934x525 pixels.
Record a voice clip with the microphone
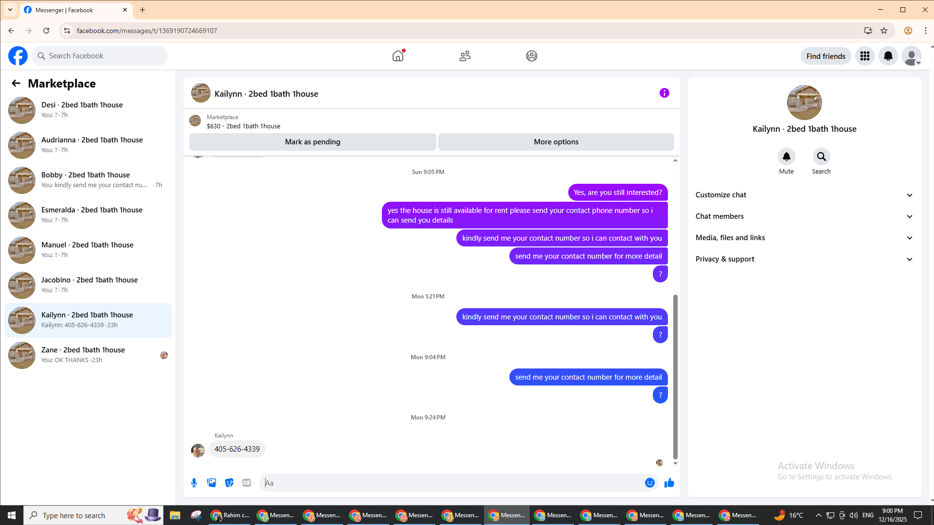(194, 483)
